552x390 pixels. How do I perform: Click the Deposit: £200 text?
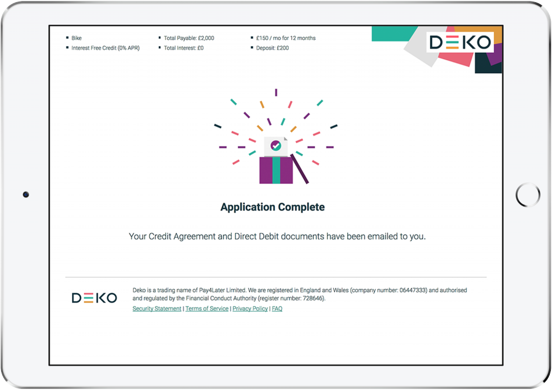click(272, 48)
